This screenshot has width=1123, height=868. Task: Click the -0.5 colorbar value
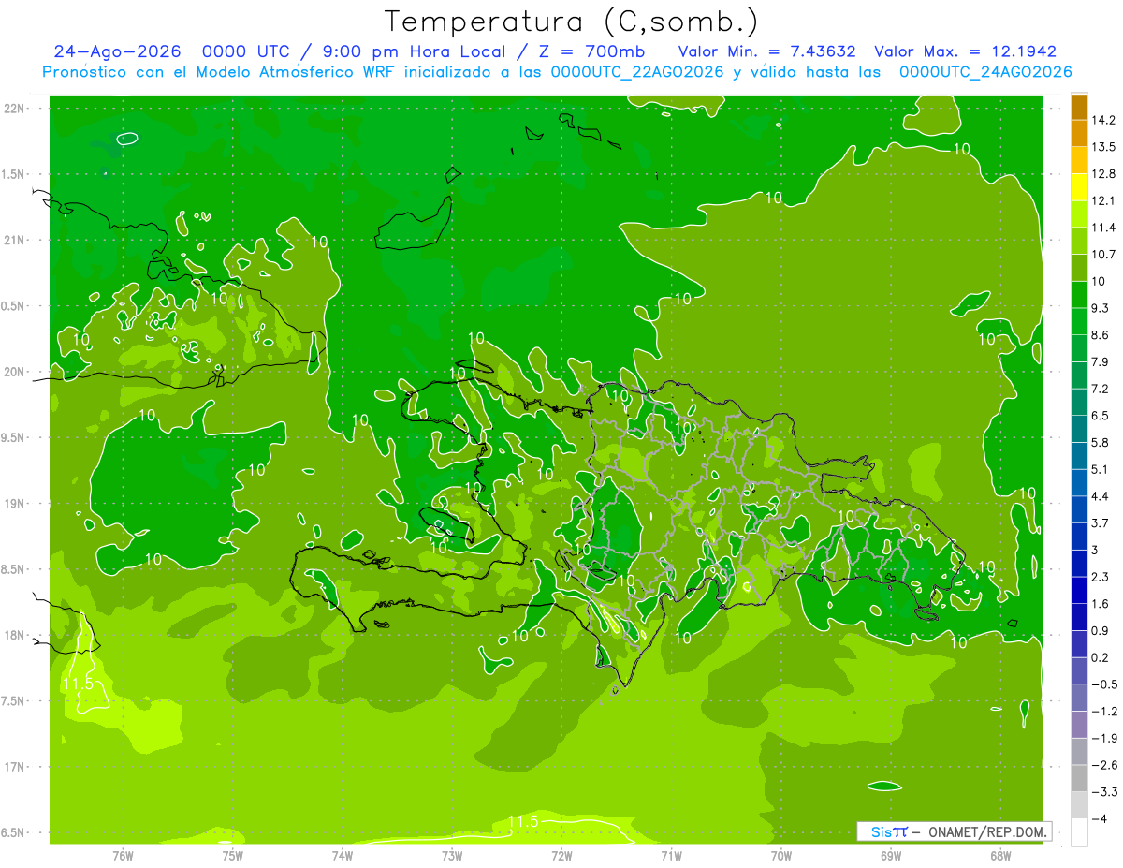pos(1104,684)
